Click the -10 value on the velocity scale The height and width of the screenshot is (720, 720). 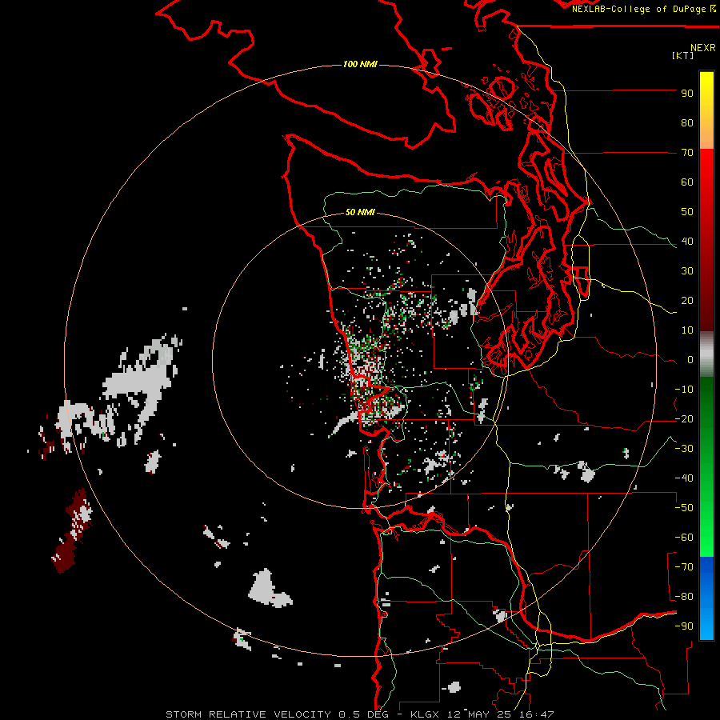(684, 390)
